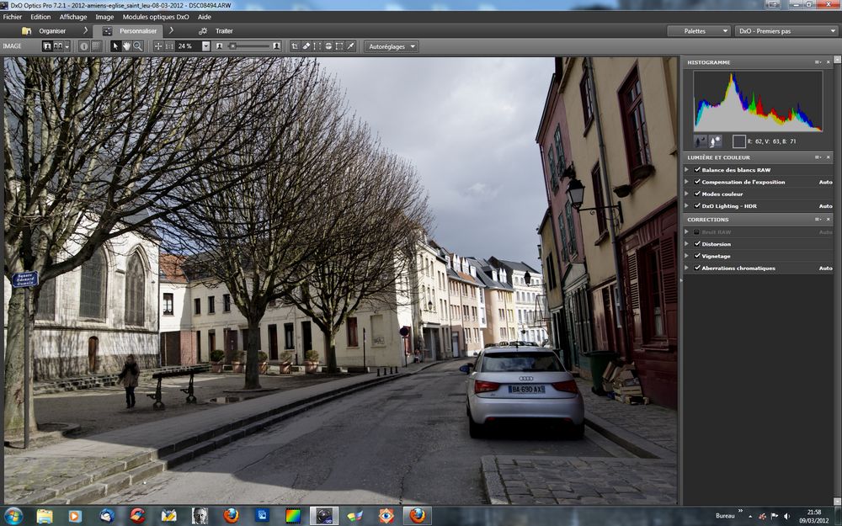
Task: Enable the Bruit RAW checkbox
Action: (x=697, y=232)
